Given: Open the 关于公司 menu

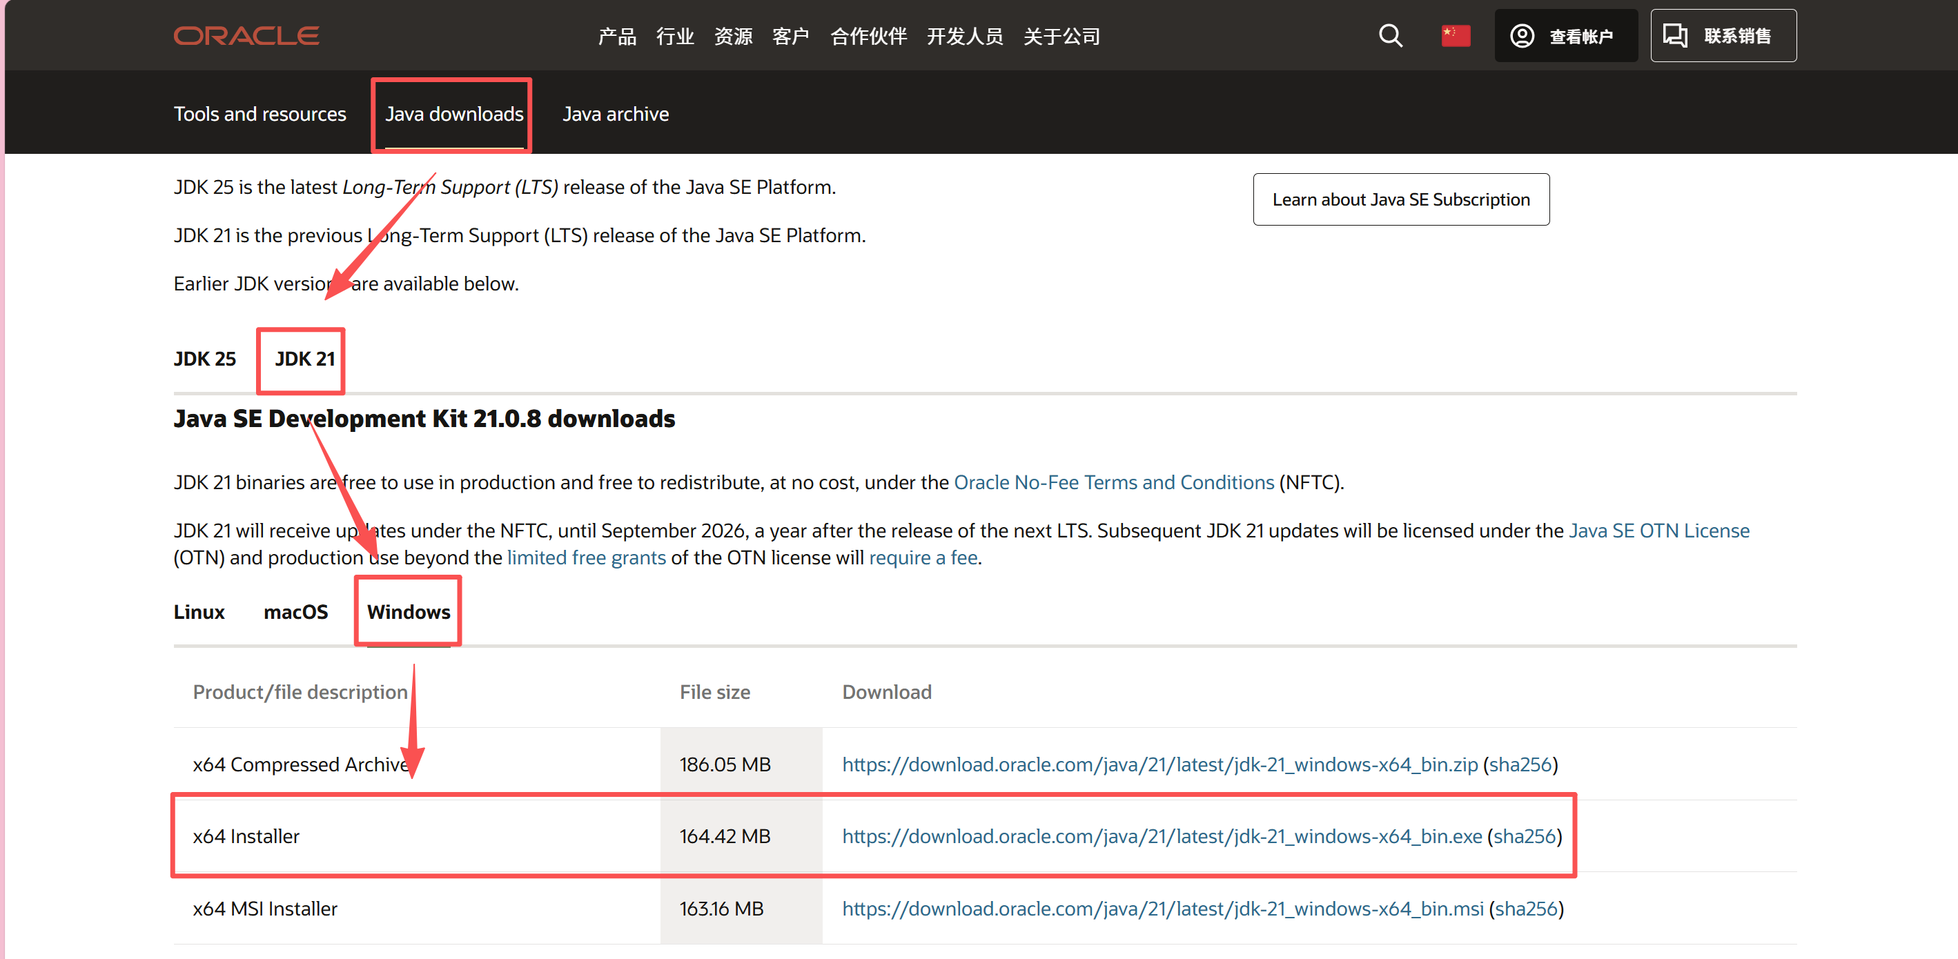Looking at the screenshot, I should point(1061,37).
